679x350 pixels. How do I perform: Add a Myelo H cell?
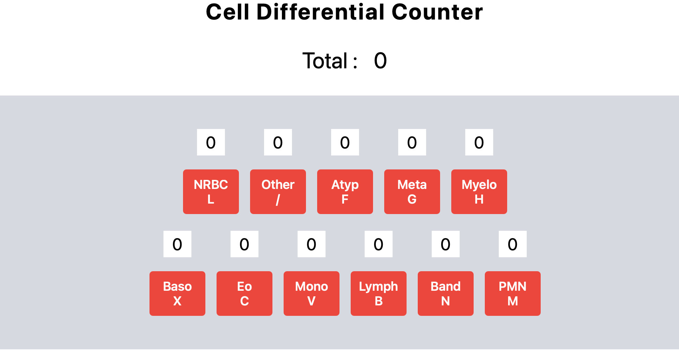(x=479, y=192)
